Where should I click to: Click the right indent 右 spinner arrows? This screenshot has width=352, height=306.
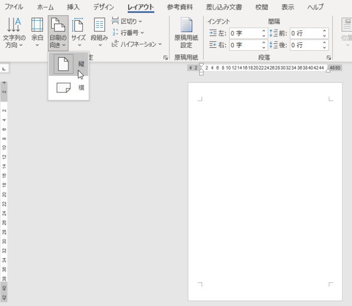[x=264, y=45]
